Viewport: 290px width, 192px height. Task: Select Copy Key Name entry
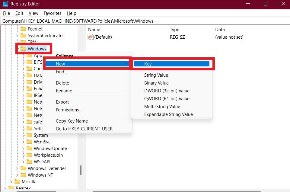pos(72,121)
